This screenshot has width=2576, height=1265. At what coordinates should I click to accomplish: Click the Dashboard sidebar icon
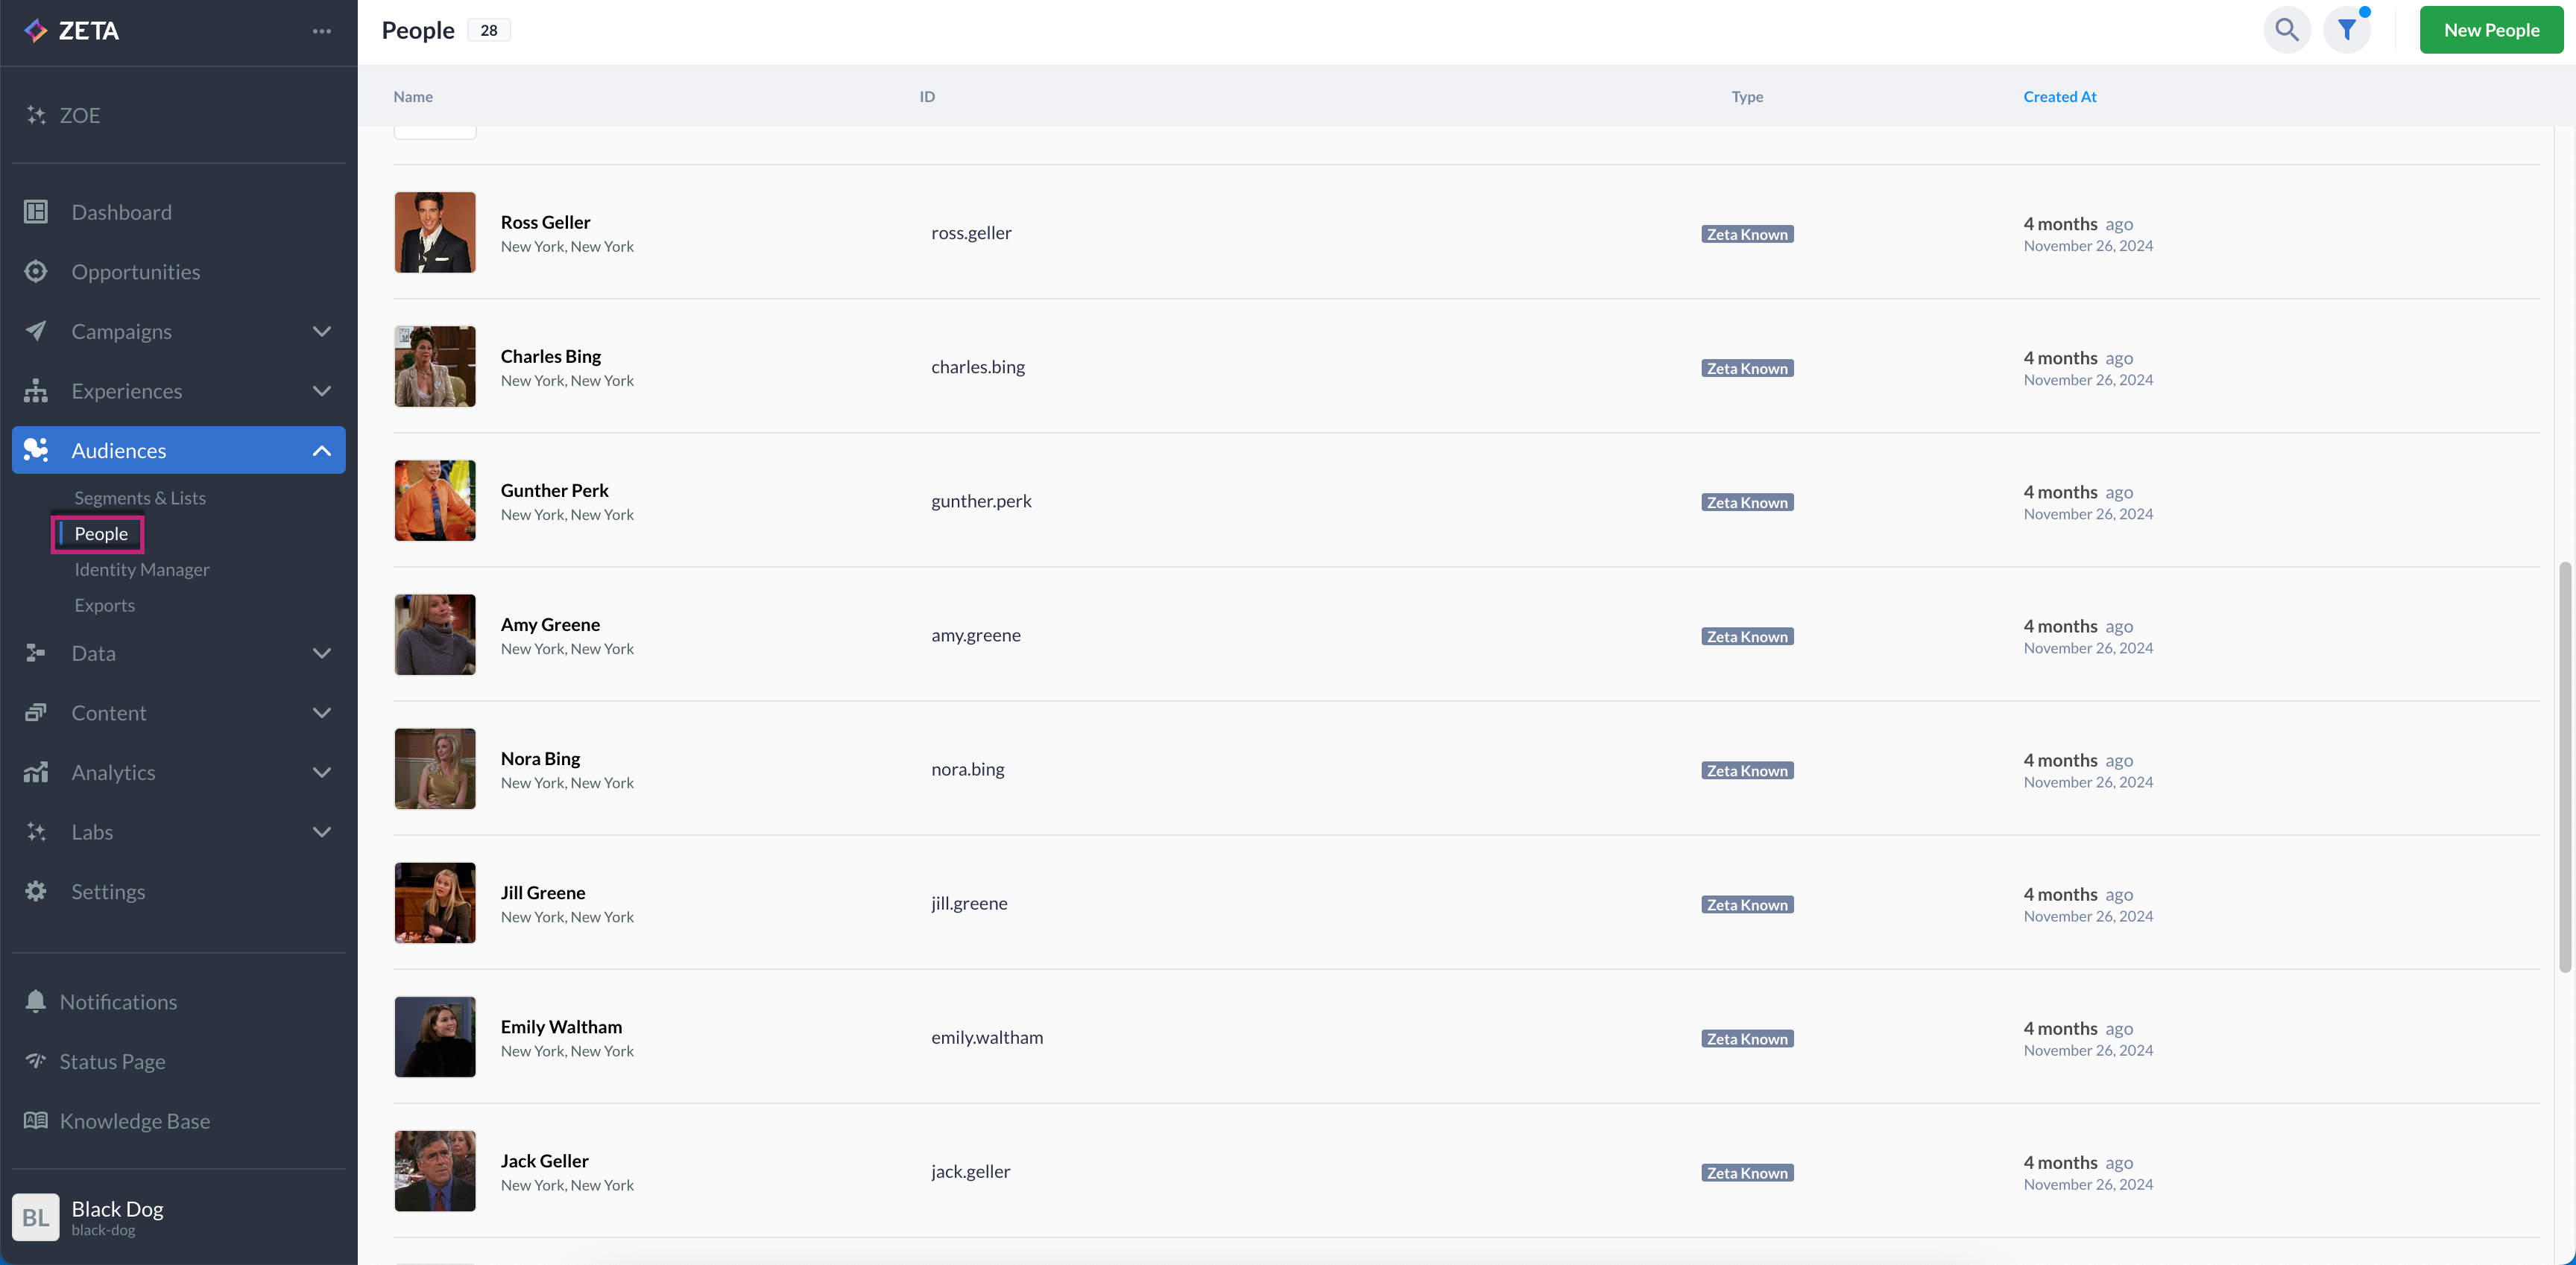click(36, 212)
